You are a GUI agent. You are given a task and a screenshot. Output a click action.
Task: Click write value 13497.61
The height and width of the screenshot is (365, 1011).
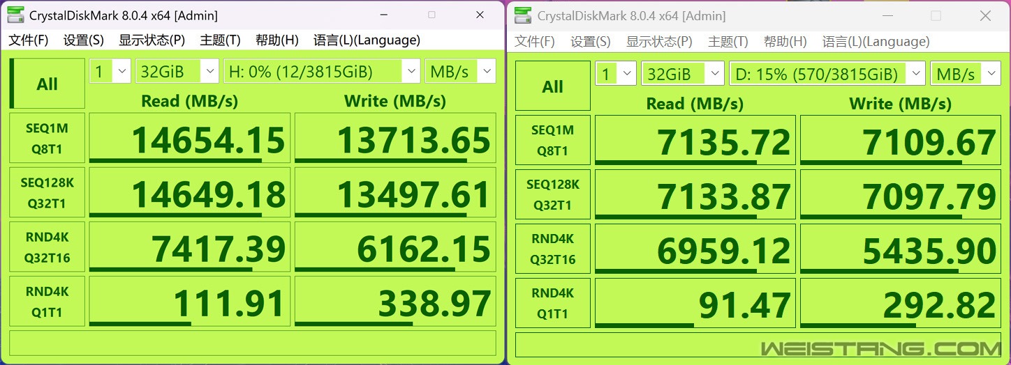coord(395,193)
